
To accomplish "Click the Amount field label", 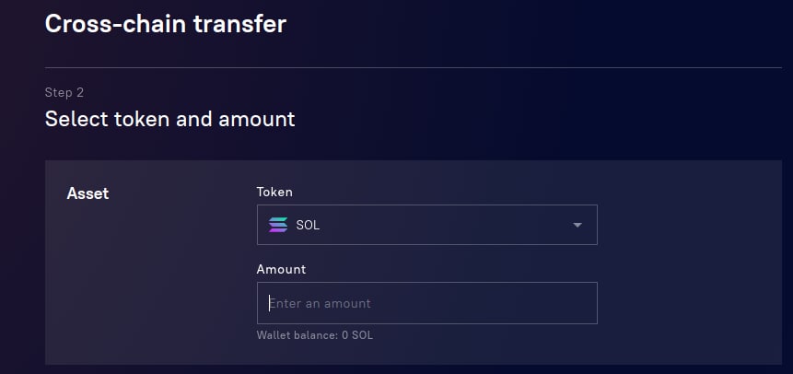I will (281, 269).
